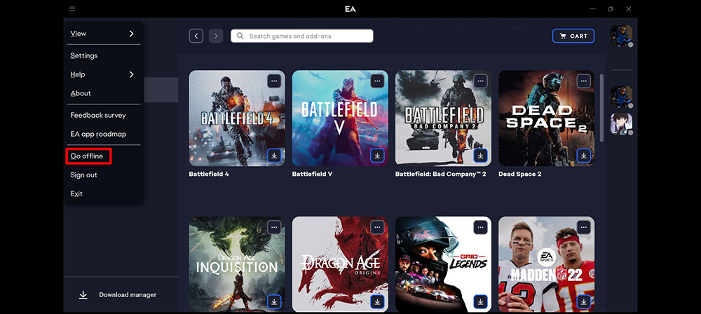Open the Battlefield Bad Company 2 cover
This screenshot has width=701, height=314.
click(443, 118)
